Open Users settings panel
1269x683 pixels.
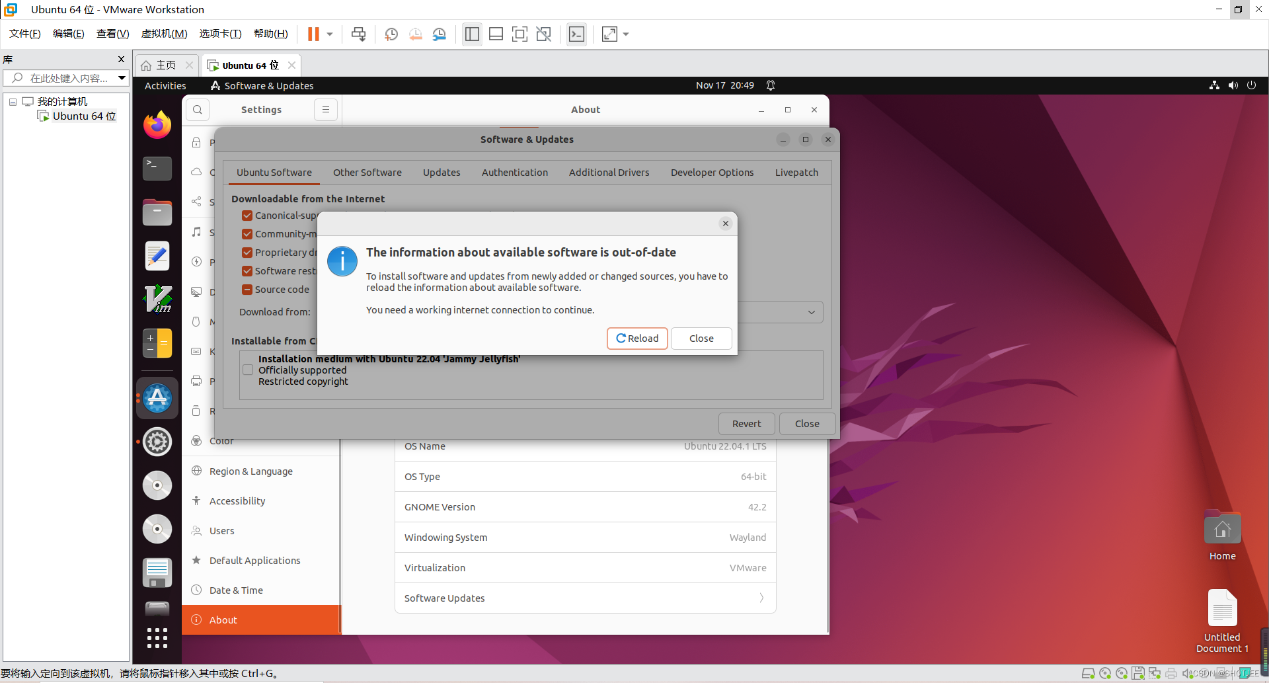point(261,531)
